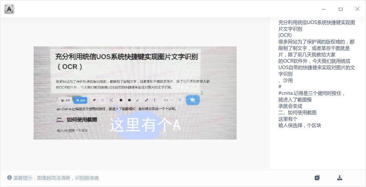Maximize the OCR window
This screenshot has height=187, width=366.
341,9
